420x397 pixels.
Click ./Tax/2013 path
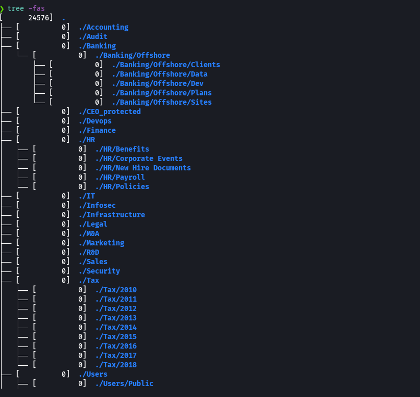tap(116, 318)
